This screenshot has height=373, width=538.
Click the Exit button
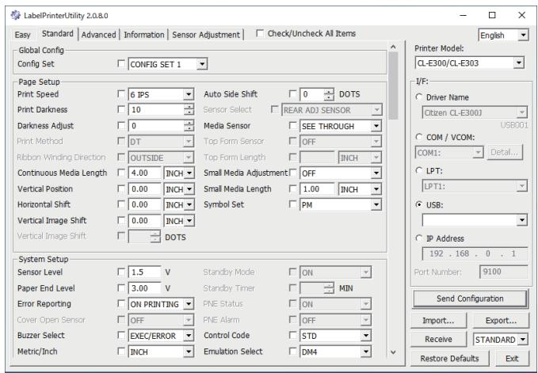coord(512,359)
